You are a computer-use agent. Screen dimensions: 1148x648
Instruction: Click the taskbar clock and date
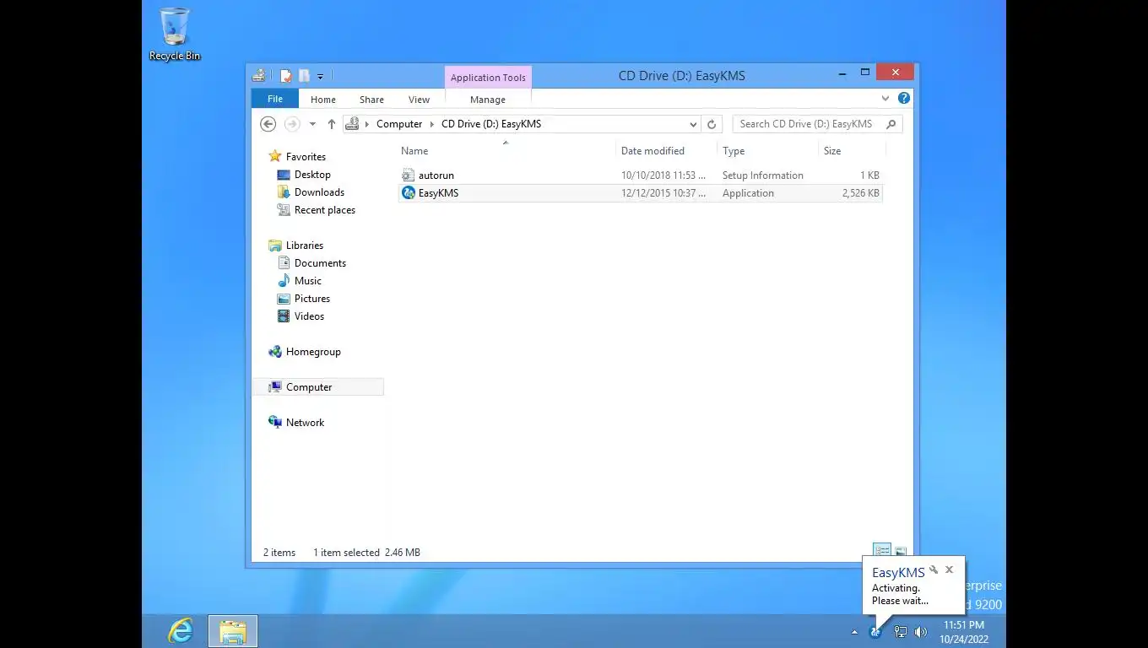point(964,632)
